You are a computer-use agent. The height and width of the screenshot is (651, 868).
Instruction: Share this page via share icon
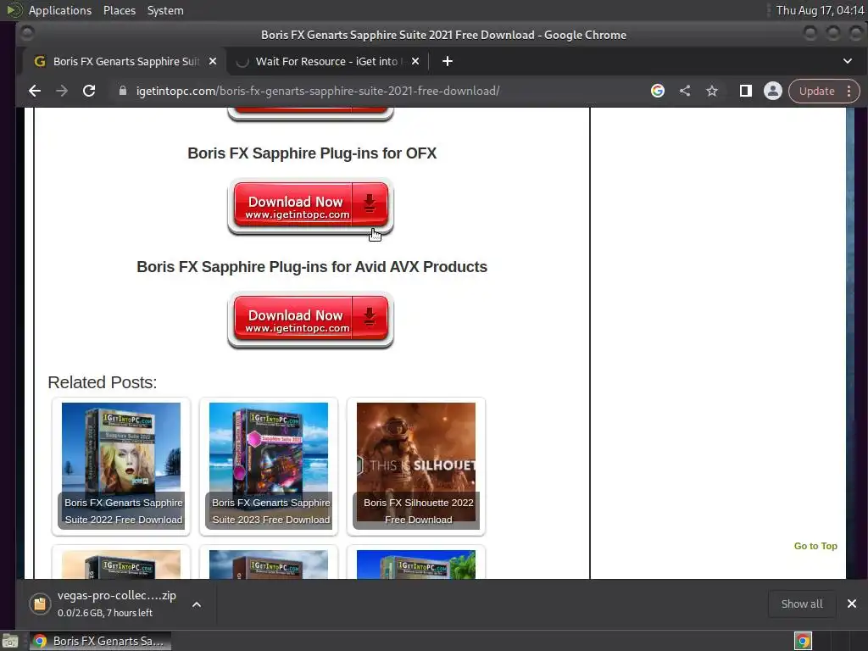click(685, 91)
